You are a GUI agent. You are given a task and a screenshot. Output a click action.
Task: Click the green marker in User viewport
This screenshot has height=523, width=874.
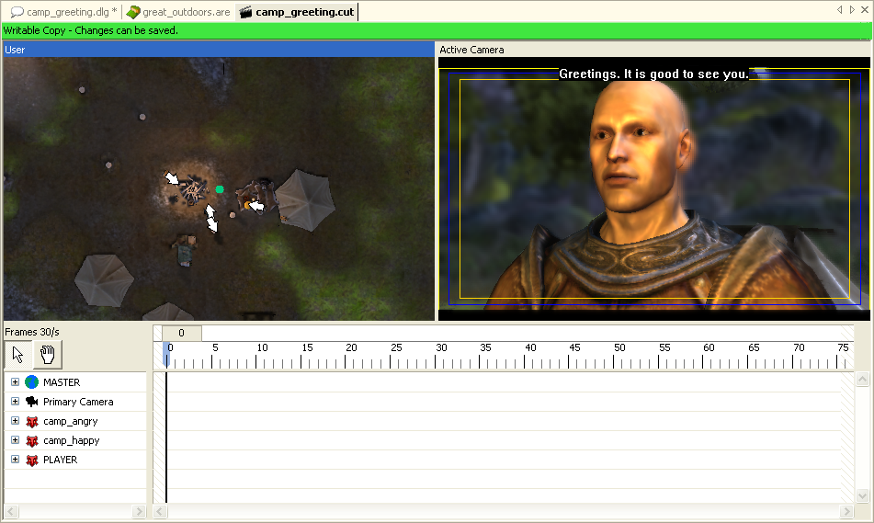pyautogui.click(x=220, y=189)
